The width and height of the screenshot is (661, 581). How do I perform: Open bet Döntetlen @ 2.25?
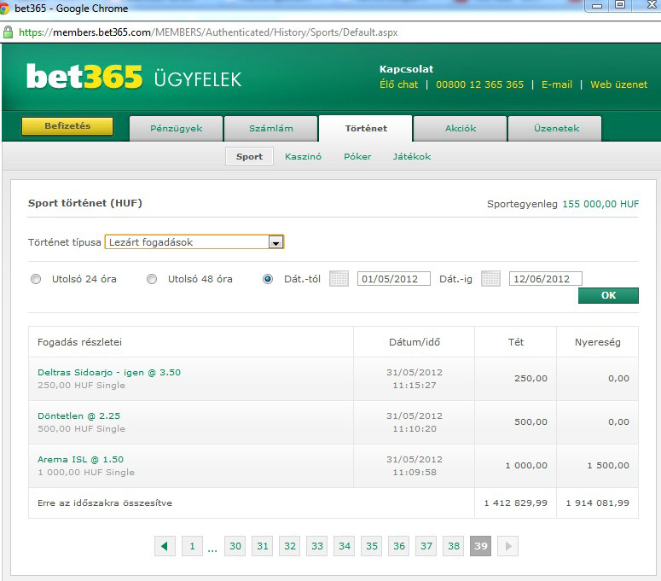pos(78,415)
